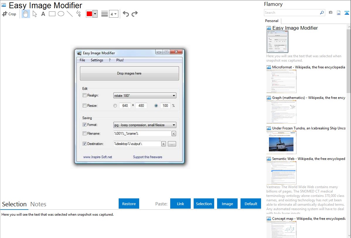351x238 pixels.
Task: Click the height field showing 480
Action: tap(141, 106)
